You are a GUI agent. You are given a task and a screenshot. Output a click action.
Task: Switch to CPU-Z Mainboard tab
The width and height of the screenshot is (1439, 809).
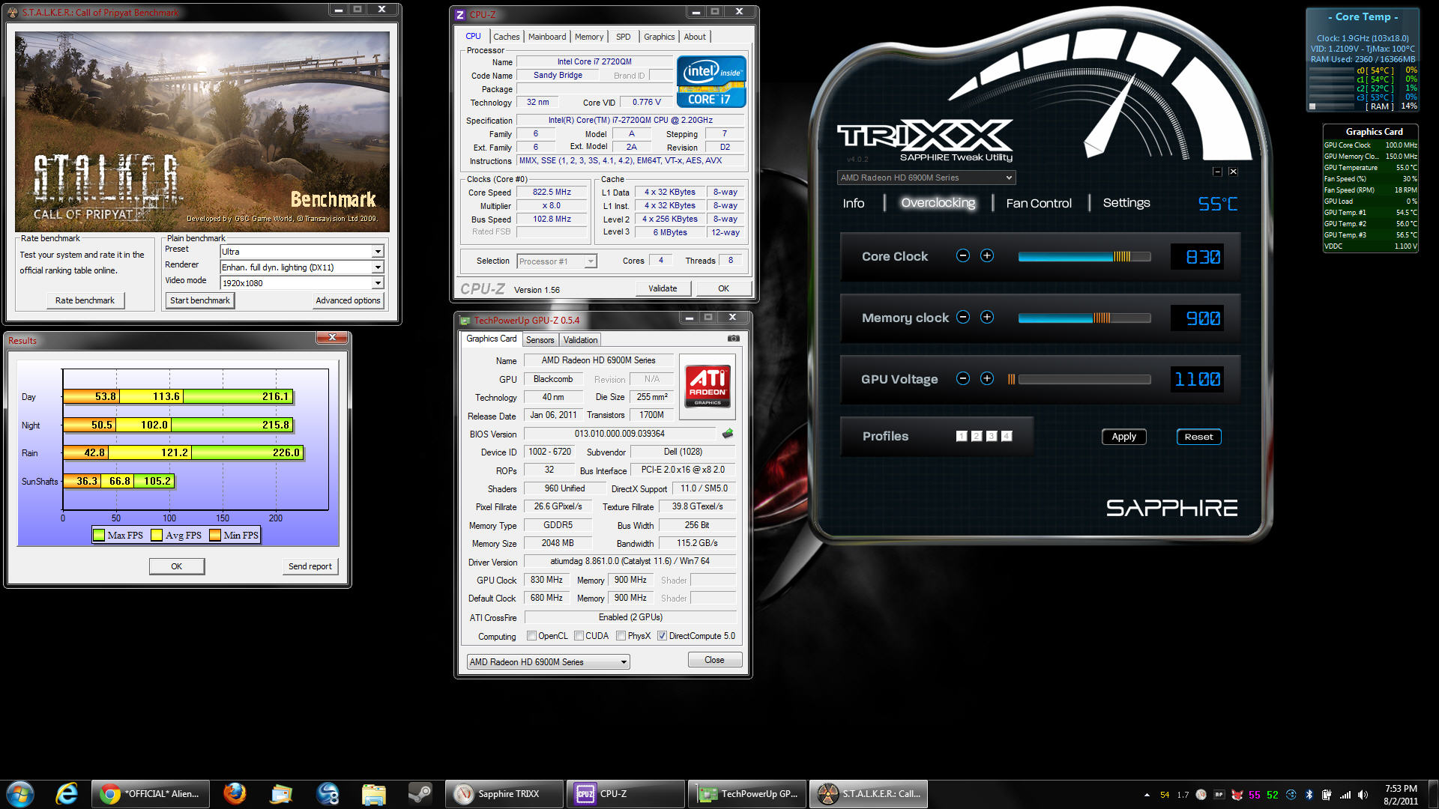click(547, 37)
